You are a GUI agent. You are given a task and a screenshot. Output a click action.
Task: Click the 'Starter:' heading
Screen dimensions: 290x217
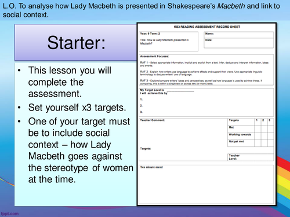click(77, 43)
